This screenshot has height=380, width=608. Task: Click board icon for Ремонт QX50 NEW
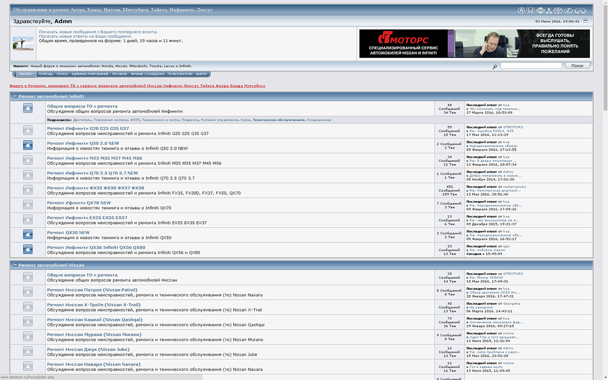point(28,235)
